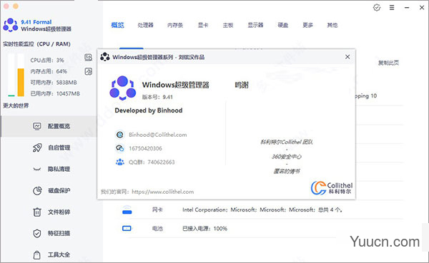The image size is (429, 263).
Task: Switch to the 其他 tab
Action: tap(332, 25)
